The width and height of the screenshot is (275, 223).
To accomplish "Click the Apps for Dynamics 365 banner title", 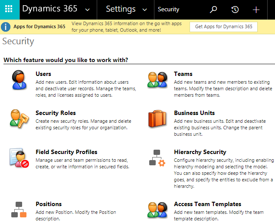I will 39,26.
